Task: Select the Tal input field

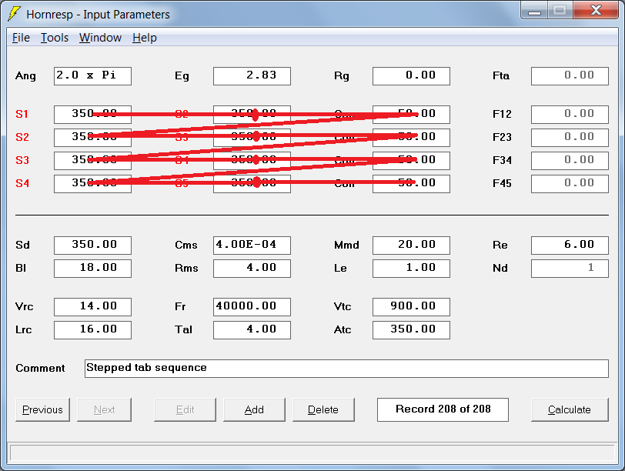Action: [x=252, y=330]
